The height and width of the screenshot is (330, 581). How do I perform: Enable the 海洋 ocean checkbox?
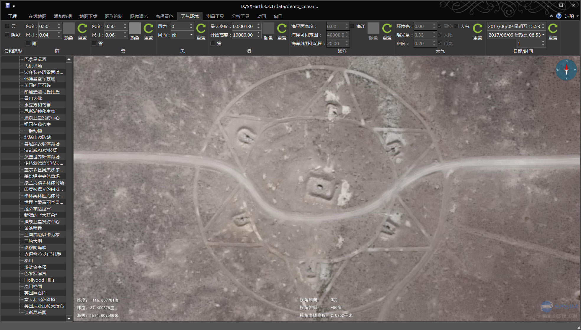(352, 26)
